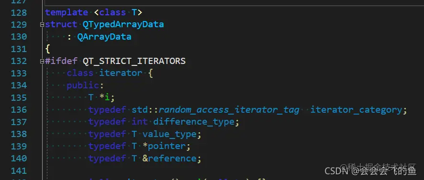
Task: Click the QArrayData base class name
Action: 104,37
